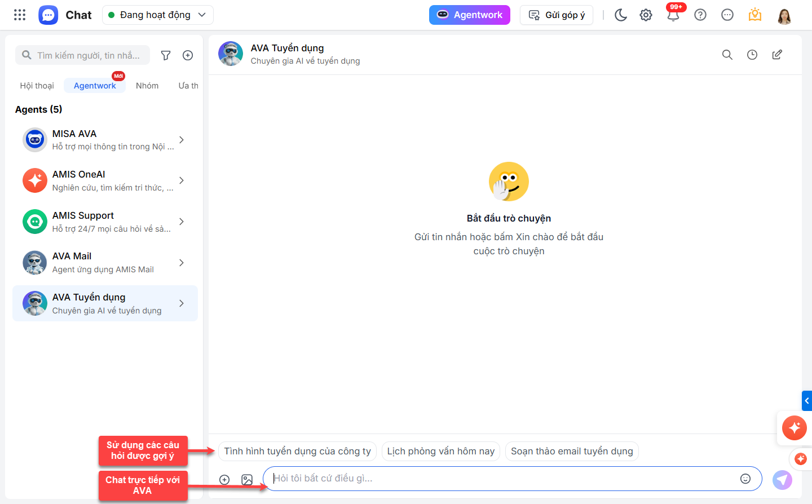Click the AVA Tuyển dụng avatar in chat header
Screen dimensions: 812x504
point(231,54)
